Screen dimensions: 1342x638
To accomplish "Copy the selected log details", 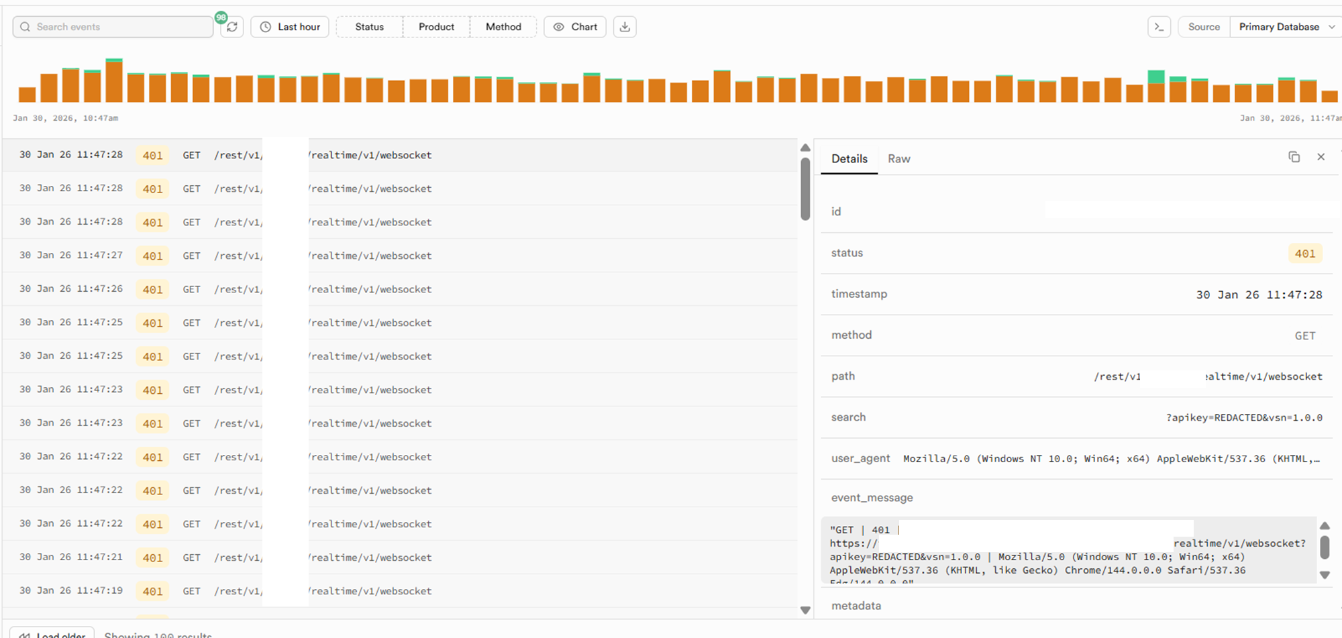I will [x=1294, y=157].
